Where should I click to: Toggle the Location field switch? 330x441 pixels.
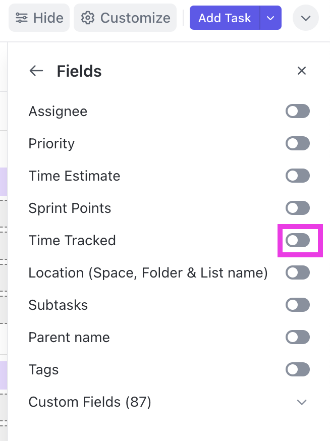(x=297, y=273)
